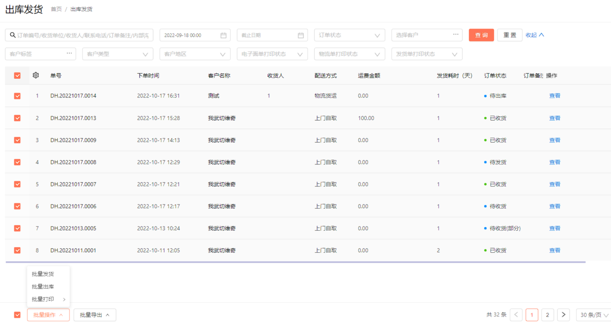The height and width of the screenshot is (324, 611).
Task: Expand 批量打印 submenu
Action: pos(48,299)
